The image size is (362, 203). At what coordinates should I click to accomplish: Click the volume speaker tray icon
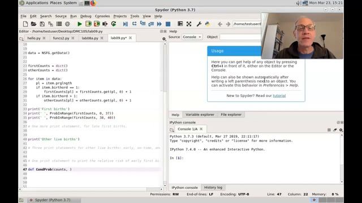point(298,3)
